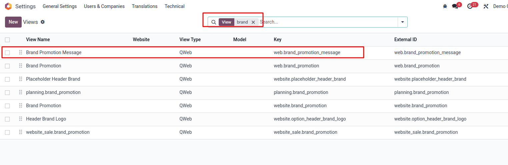Open the Views gear actions icon
Screen dimensions: 508x165
pos(43,22)
